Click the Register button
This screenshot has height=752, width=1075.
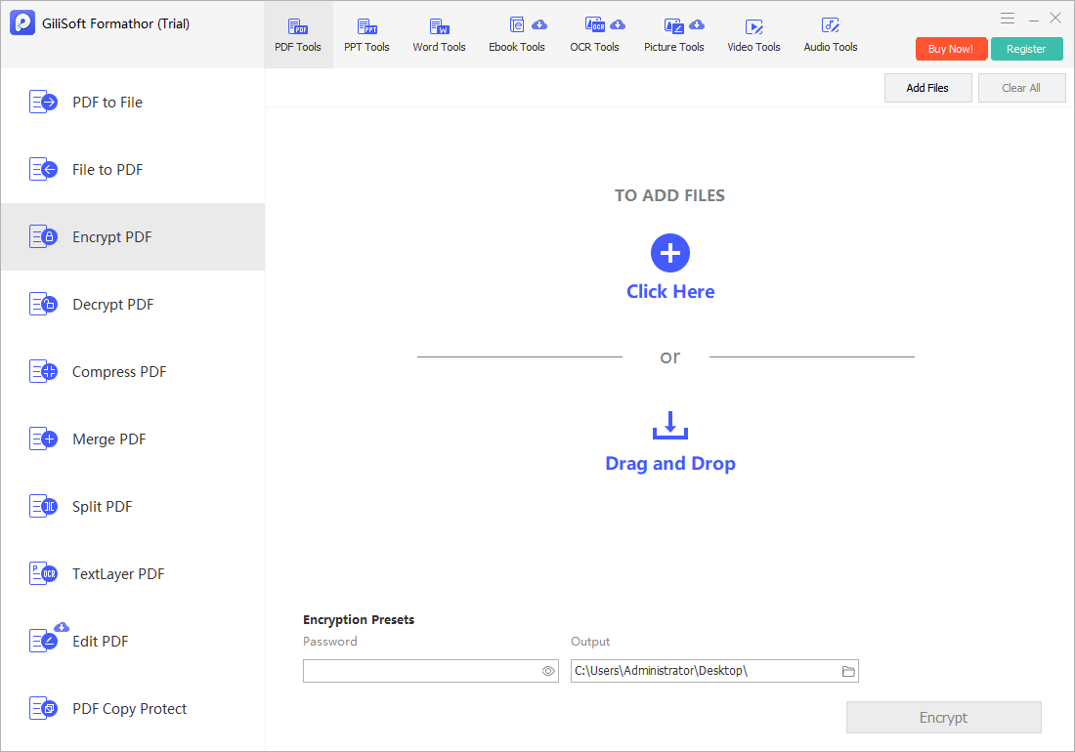(x=1026, y=49)
